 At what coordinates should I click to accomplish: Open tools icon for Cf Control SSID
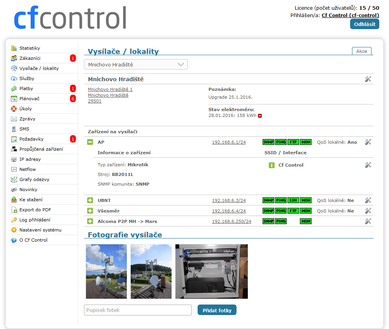pos(368,165)
